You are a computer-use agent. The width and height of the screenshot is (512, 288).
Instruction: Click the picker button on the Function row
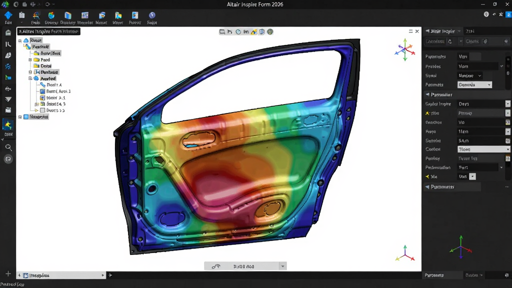coord(508,122)
